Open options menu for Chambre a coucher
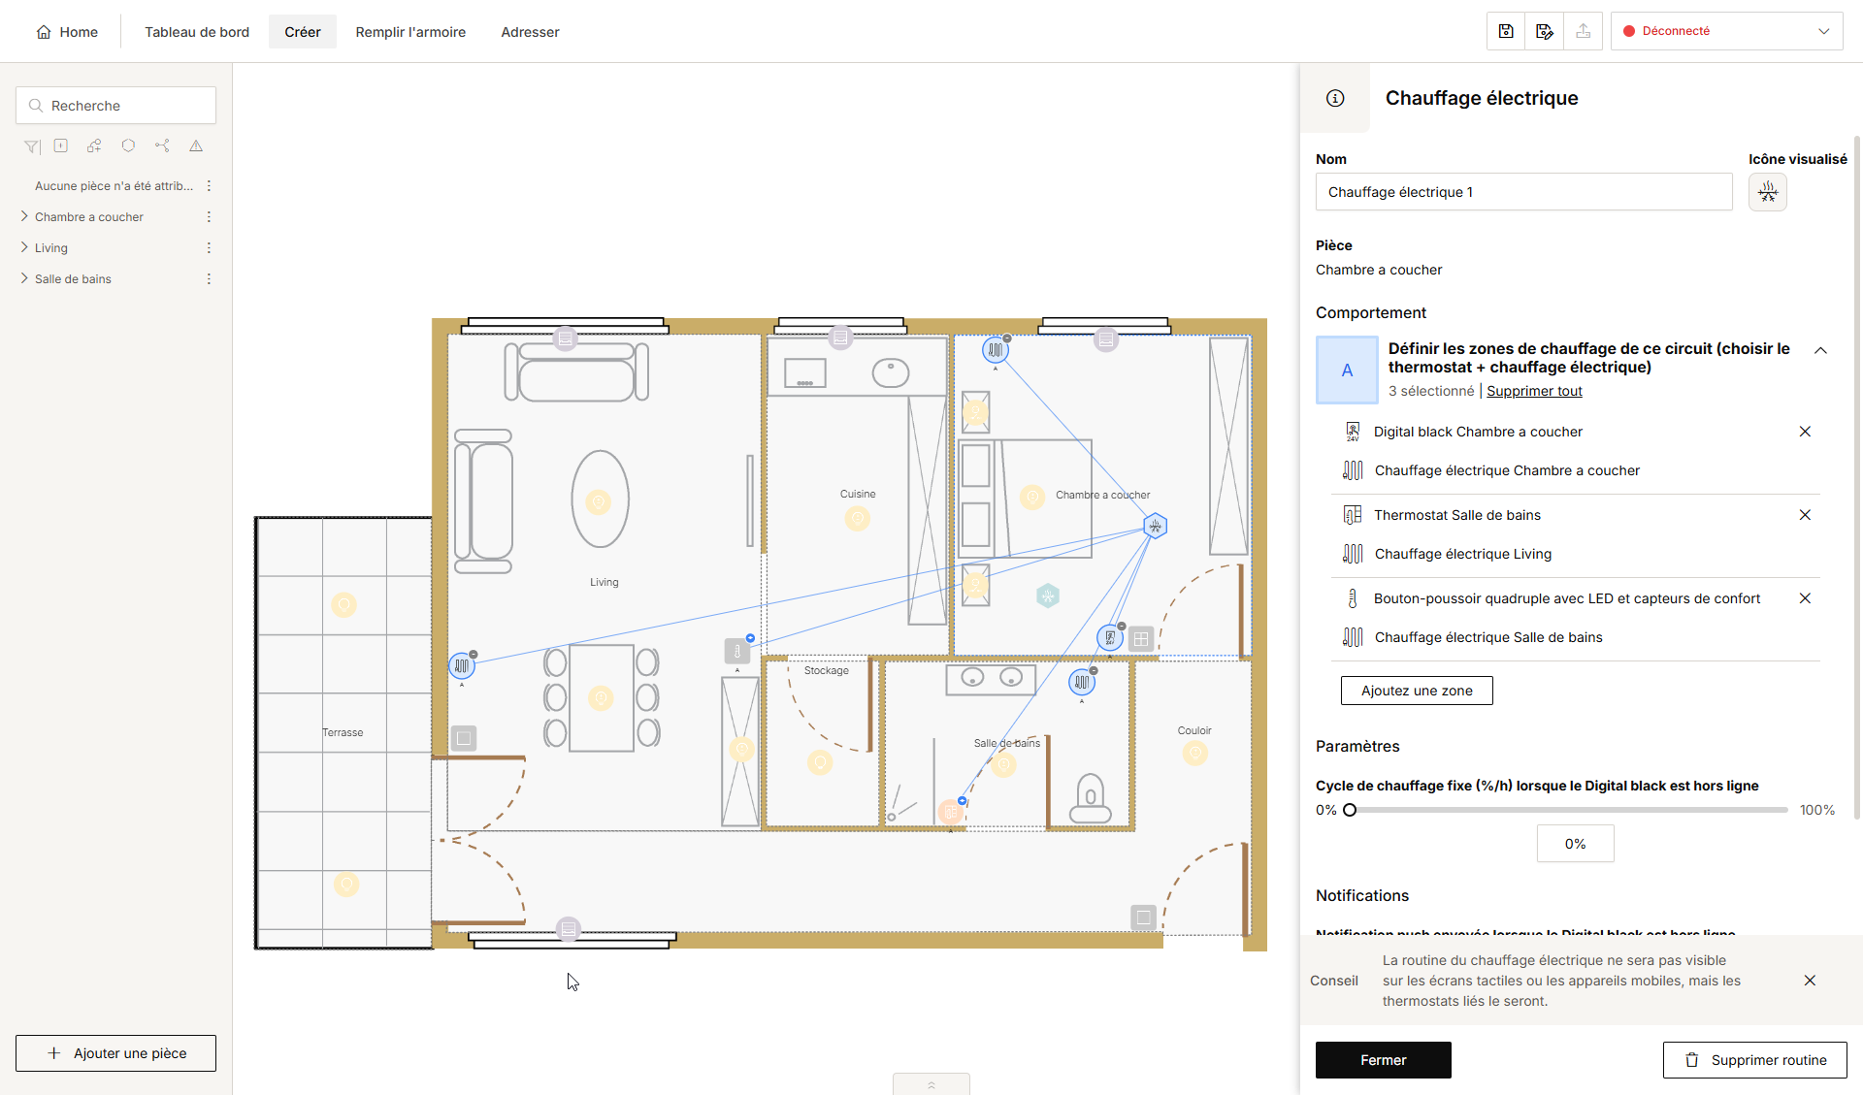This screenshot has width=1863, height=1095. pos(209,216)
